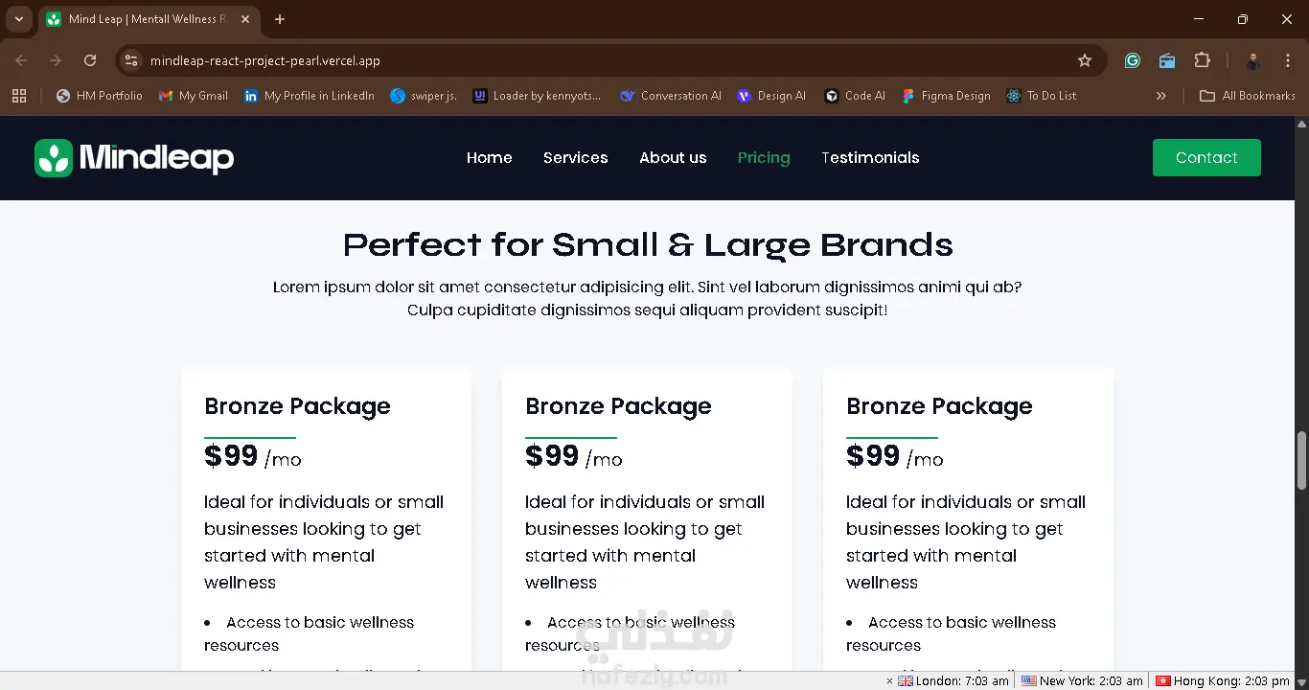1309x690 pixels.
Task: Go to the Services nav item
Action: [x=575, y=158]
